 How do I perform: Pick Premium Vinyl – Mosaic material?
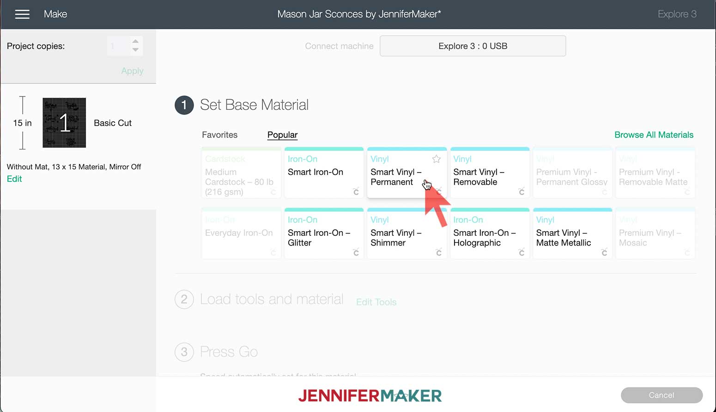pyautogui.click(x=655, y=233)
